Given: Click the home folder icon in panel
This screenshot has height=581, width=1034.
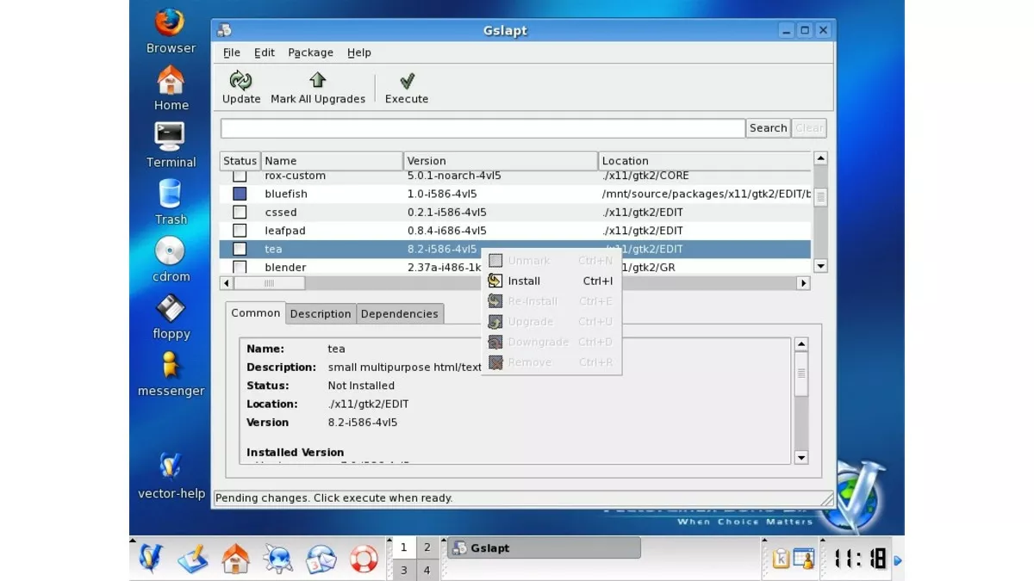Looking at the screenshot, I should (x=235, y=559).
